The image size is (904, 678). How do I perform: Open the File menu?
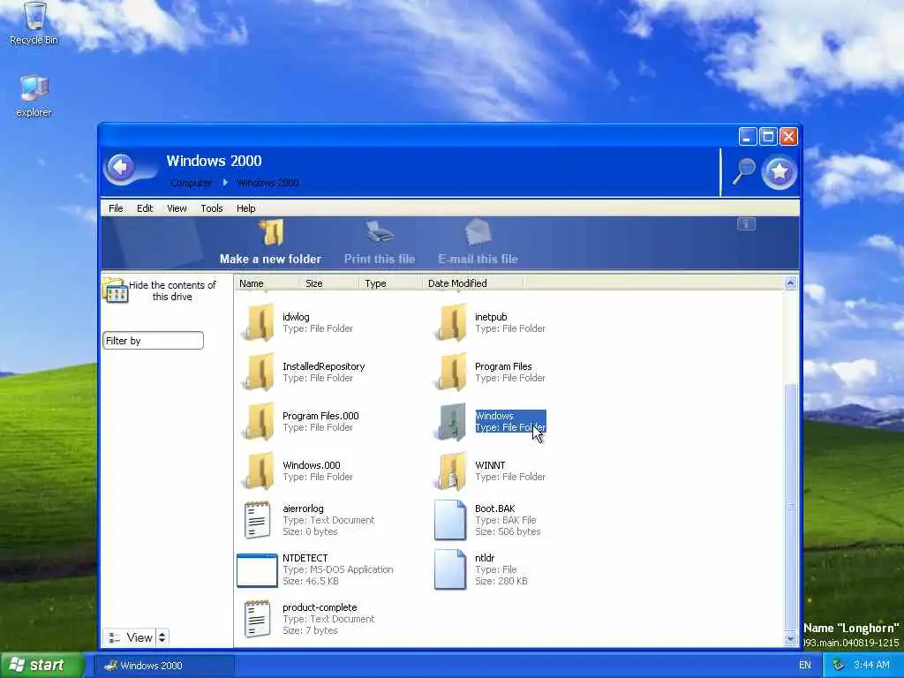click(116, 208)
